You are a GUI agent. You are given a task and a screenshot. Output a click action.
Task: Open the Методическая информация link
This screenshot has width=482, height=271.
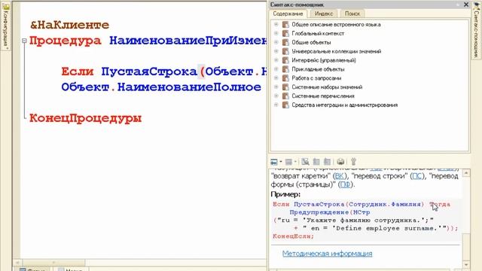pos(327,254)
